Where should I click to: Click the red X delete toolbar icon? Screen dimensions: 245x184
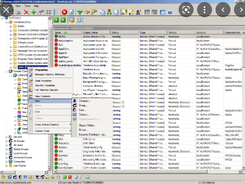pos(26,12)
